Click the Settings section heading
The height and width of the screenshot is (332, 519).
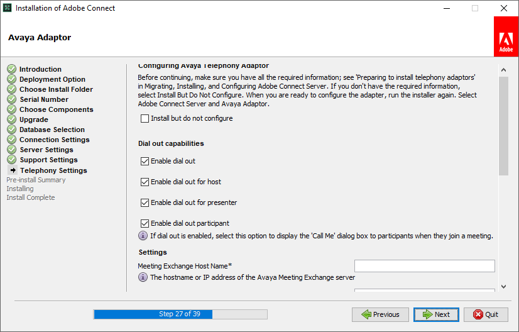(x=153, y=252)
